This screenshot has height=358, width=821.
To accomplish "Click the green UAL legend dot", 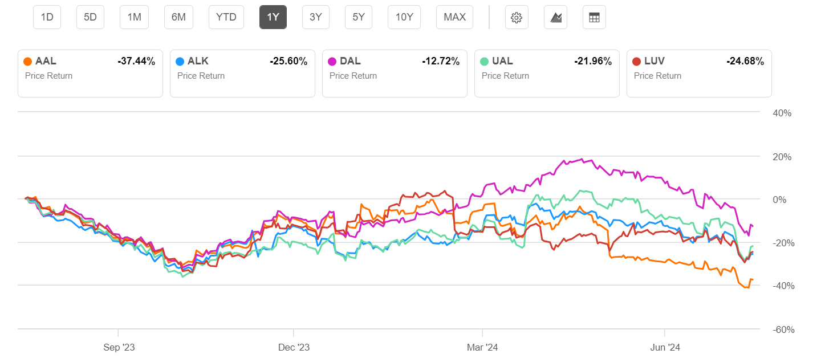I will click(x=484, y=62).
